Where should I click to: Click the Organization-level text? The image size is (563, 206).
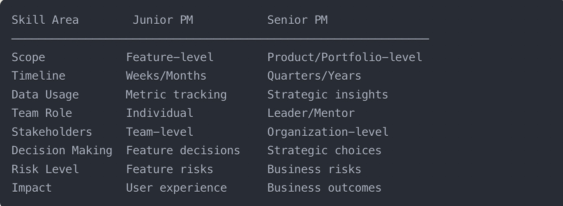[328, 132]
